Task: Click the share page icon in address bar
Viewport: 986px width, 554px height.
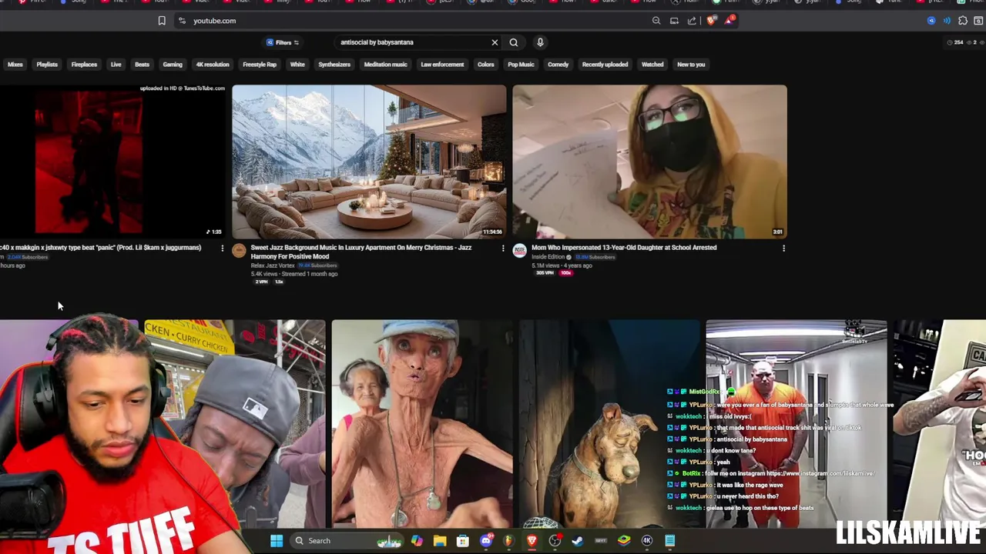Action: point(692,21)
